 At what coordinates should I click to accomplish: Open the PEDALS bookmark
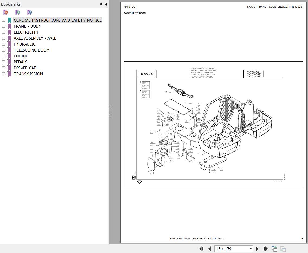pos(20,62)
